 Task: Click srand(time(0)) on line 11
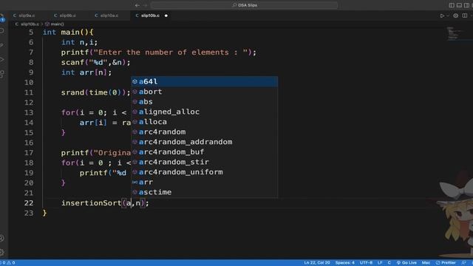click(95, 92)
